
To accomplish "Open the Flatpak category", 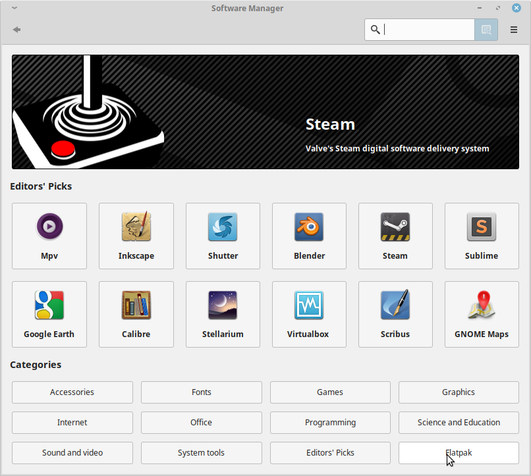I will [x=459, y=453].
